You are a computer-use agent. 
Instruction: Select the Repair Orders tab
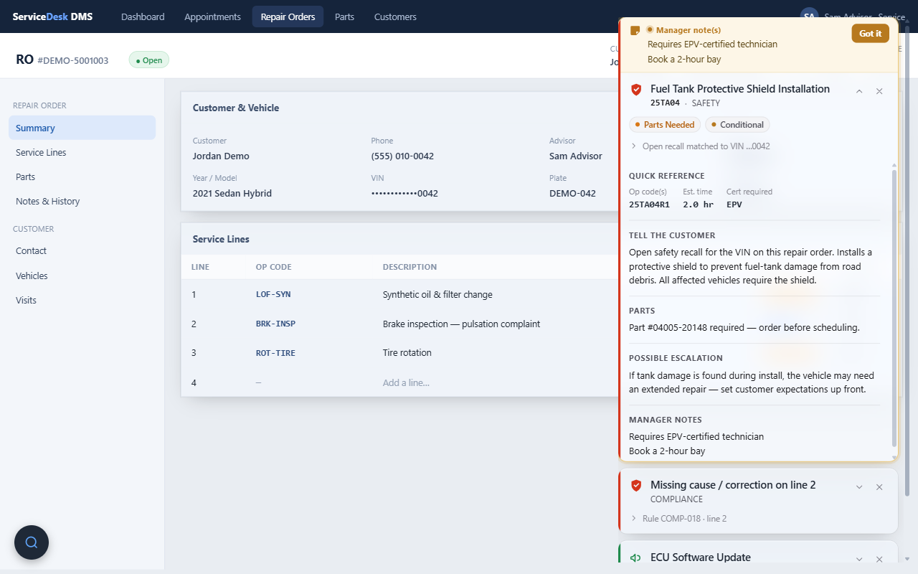288,17
